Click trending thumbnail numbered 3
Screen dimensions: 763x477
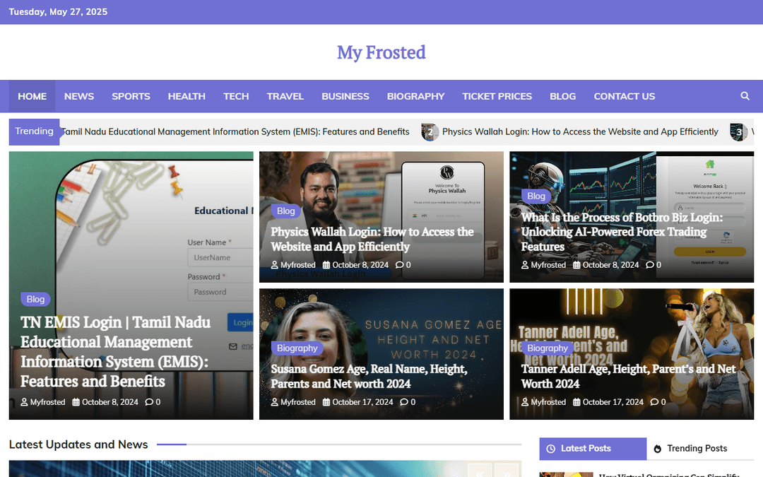click(739, 132)
